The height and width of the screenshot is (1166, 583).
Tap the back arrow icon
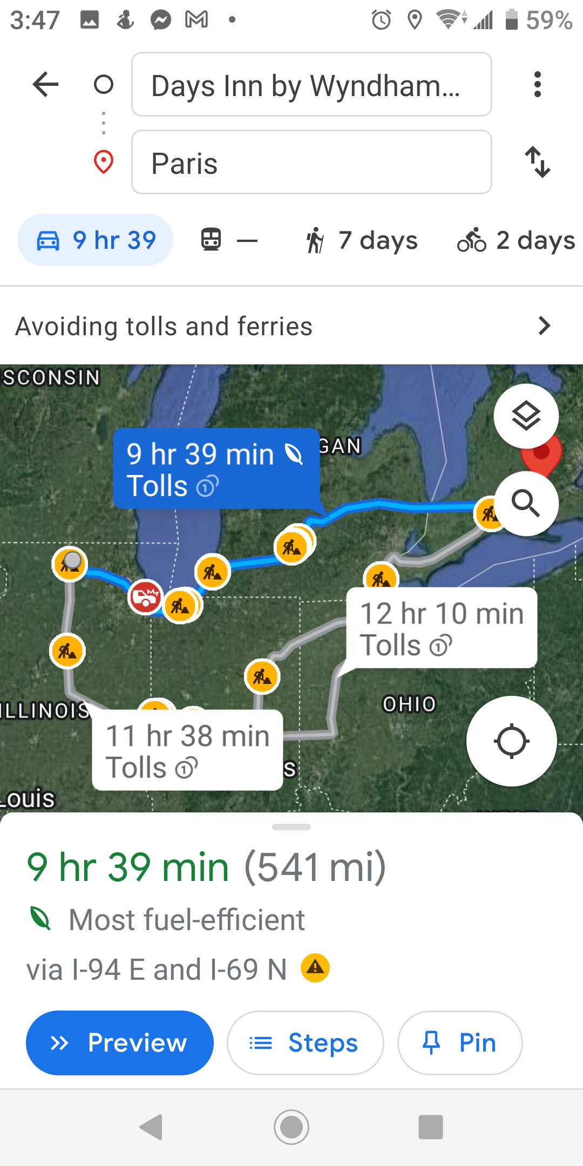(x=45, y=84)
